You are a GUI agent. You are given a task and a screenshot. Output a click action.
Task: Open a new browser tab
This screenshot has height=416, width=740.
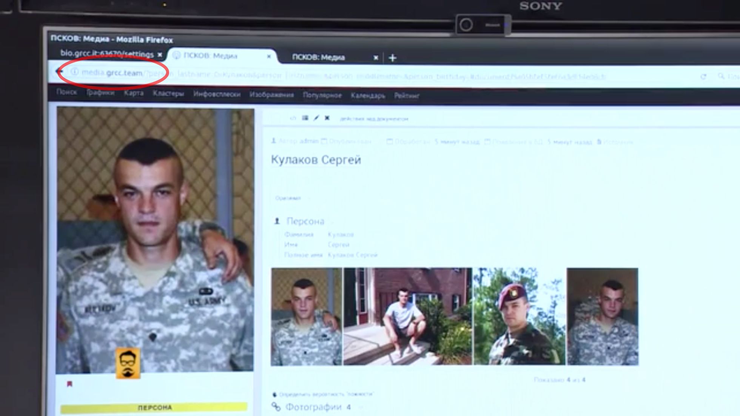pos(392,58)
